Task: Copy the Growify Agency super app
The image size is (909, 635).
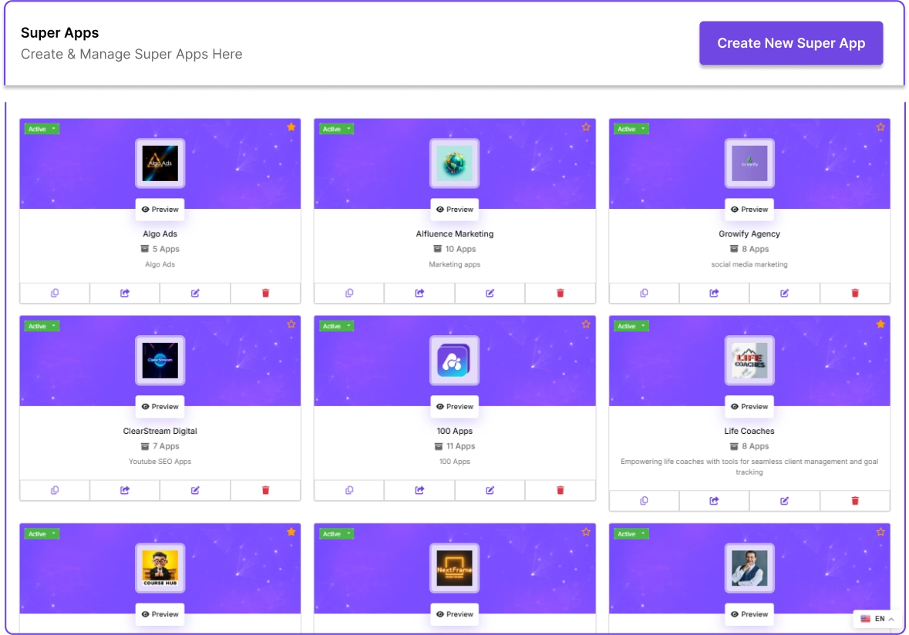Action: 644,293
